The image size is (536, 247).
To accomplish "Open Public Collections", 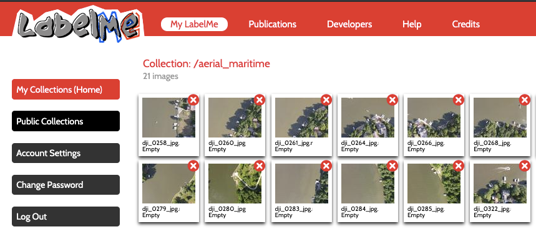I will 66,121.
